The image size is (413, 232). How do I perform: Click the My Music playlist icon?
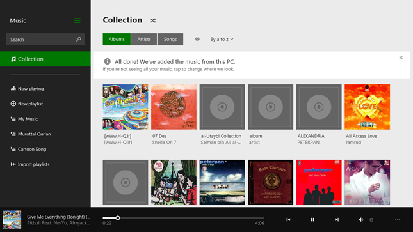[x=13, y=119]
